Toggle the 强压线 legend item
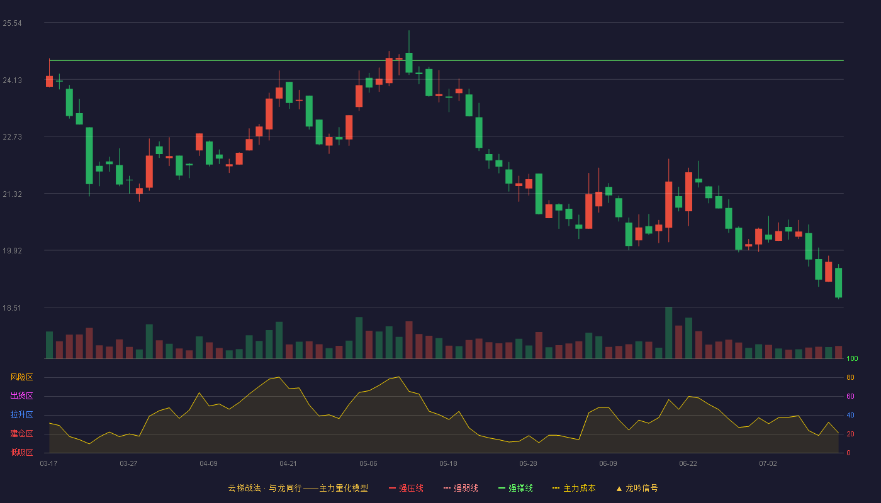 [406, 488]
